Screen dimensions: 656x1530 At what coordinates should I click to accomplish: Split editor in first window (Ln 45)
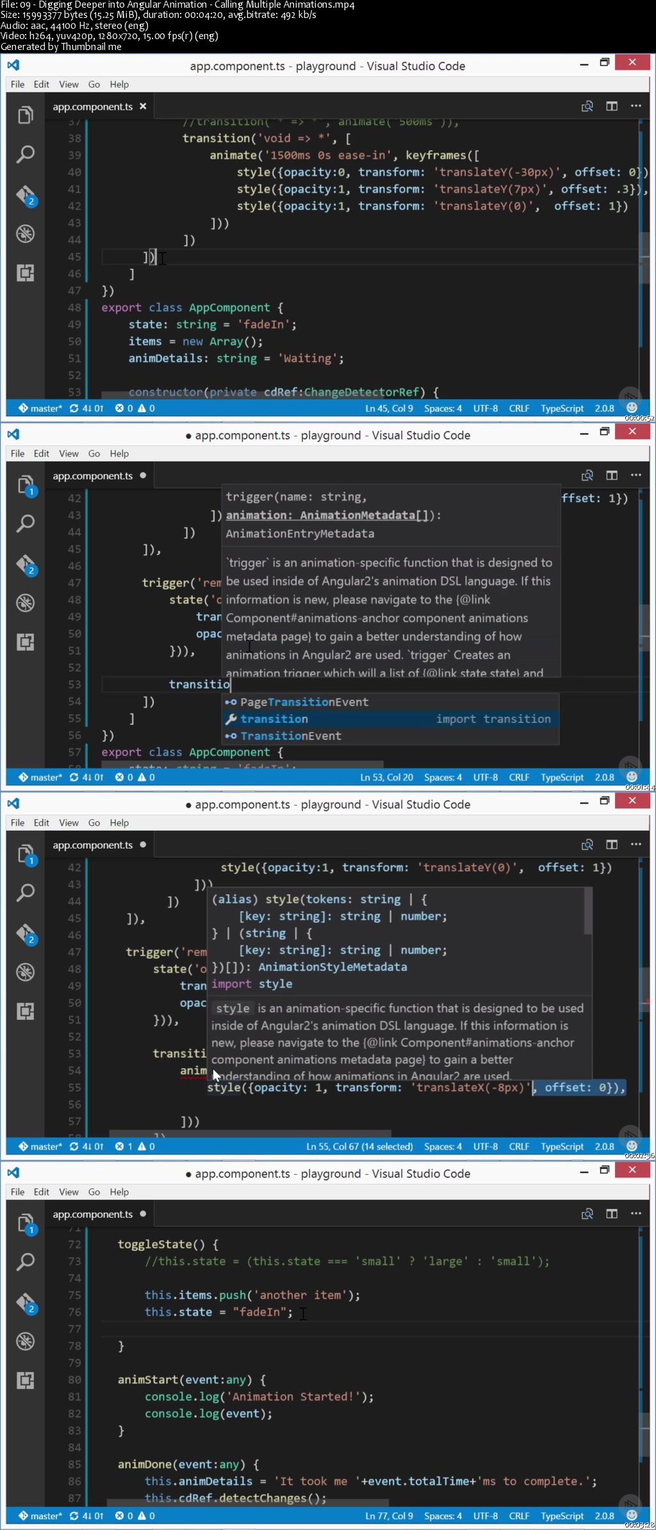612,106
